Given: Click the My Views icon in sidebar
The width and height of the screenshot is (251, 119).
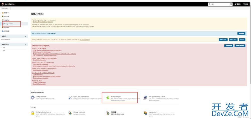Looking at the screenshot, I should 3,28.
